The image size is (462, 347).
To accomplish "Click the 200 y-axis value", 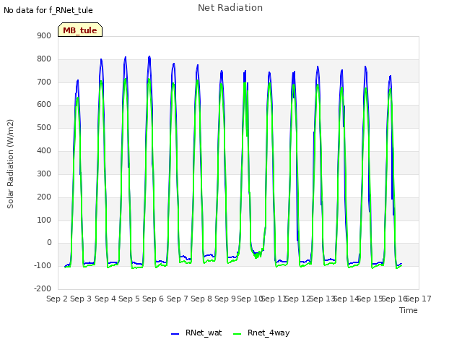I will 44,197.
